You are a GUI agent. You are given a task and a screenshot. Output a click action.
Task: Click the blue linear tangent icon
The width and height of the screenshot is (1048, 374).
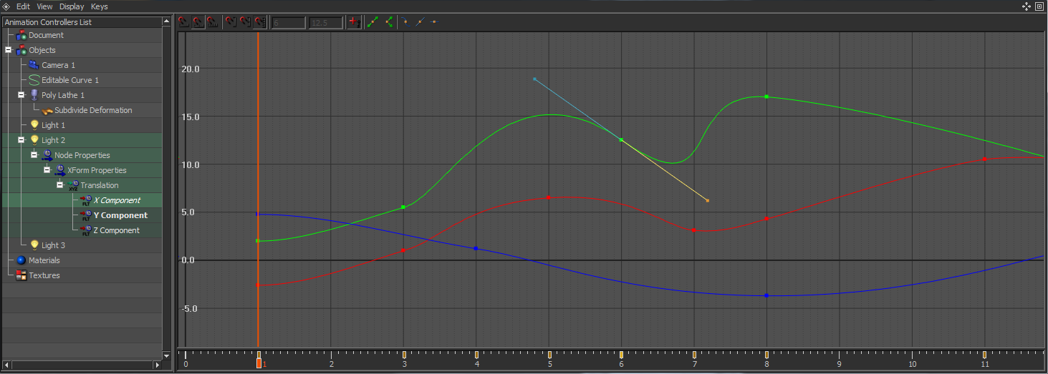[x=420, y=22]
